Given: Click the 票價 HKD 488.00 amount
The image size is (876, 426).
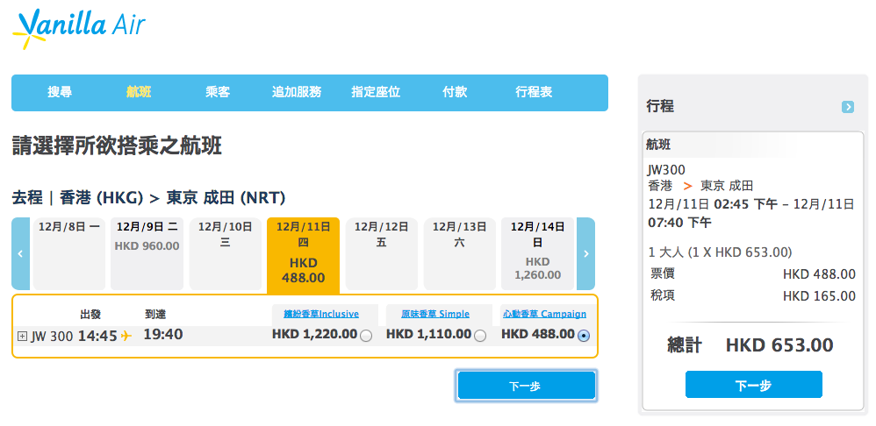Looking at the screenshot, I should point(819,273).
